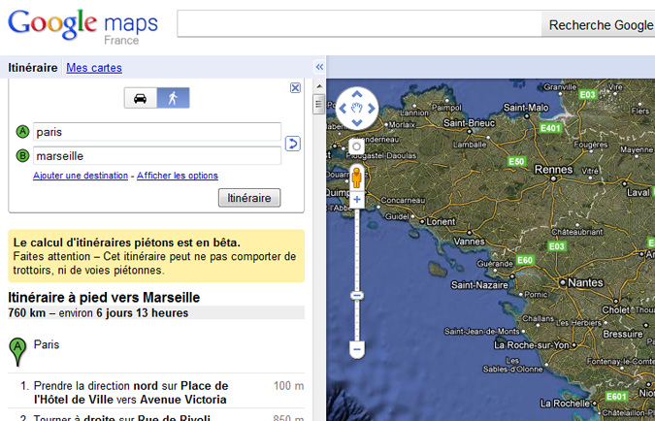This screenshot has height=421, width=655.
Task: Switch to the Itinéraire tab
Action: pos(31,68)
